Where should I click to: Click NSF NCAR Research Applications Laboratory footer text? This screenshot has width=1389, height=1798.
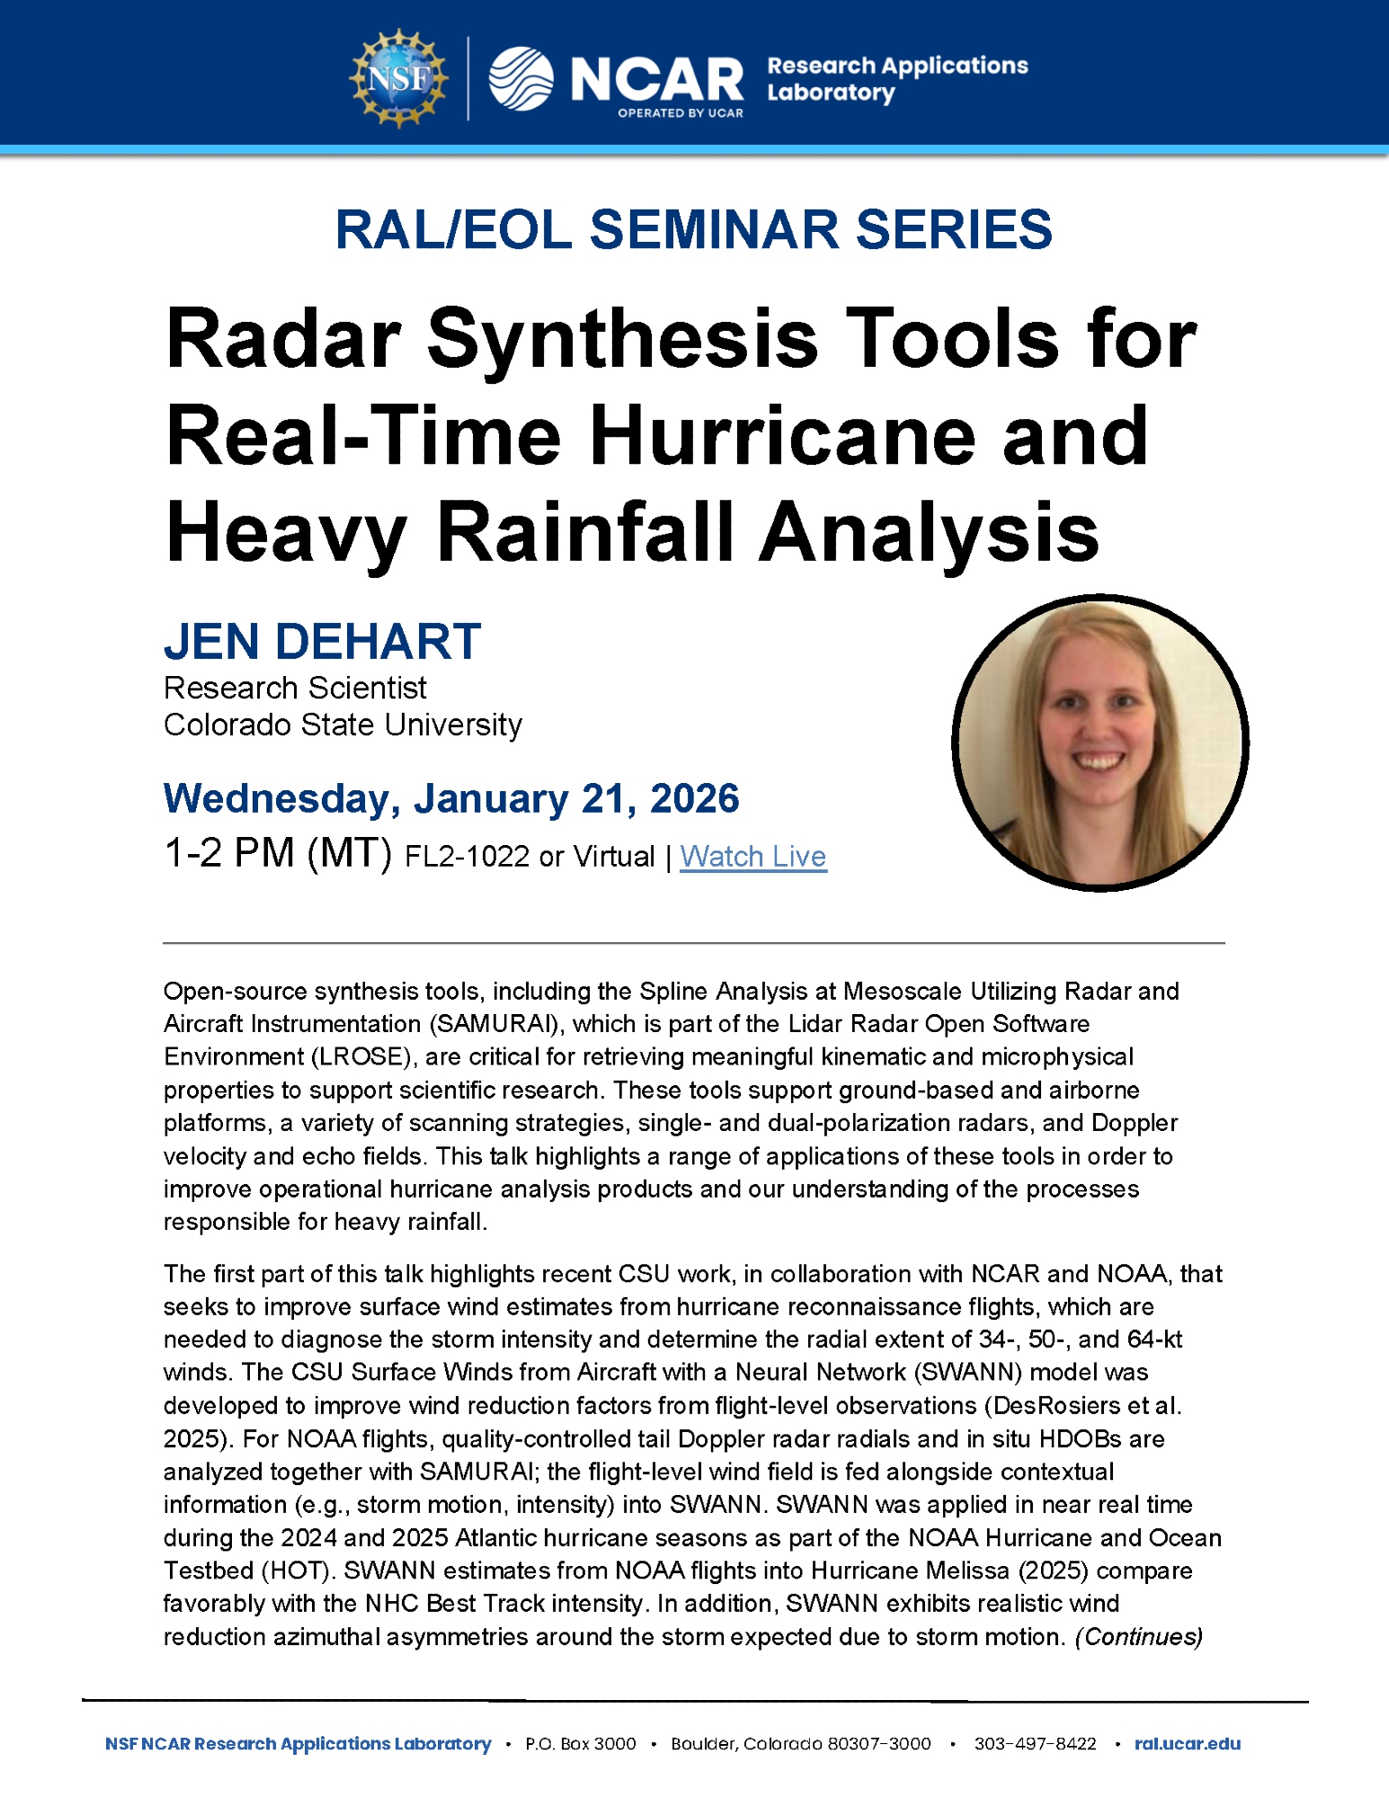click(x=298, y=1743)
